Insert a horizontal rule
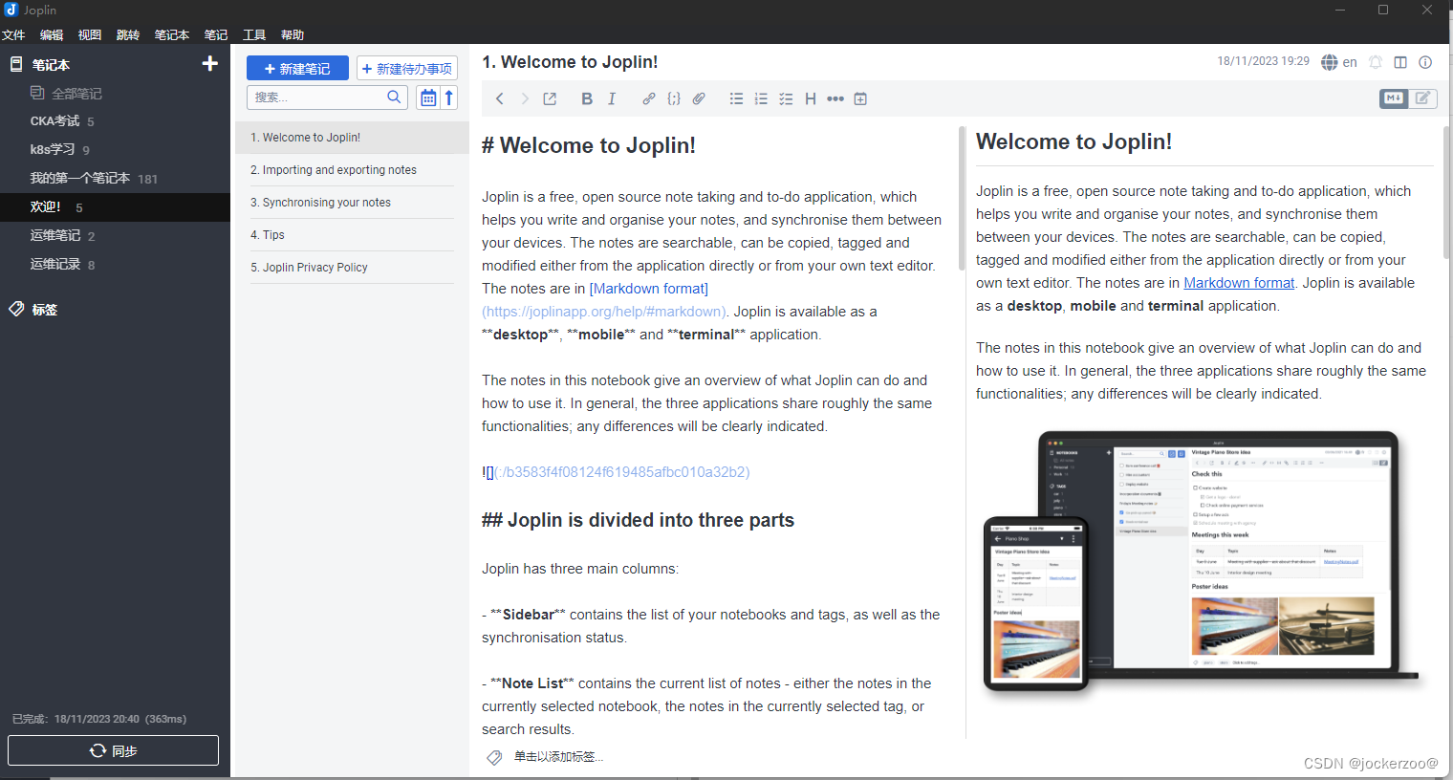 835,98
